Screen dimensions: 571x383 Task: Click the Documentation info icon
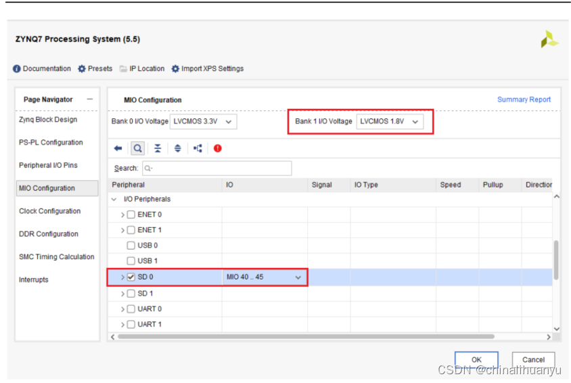click(17, 68)
